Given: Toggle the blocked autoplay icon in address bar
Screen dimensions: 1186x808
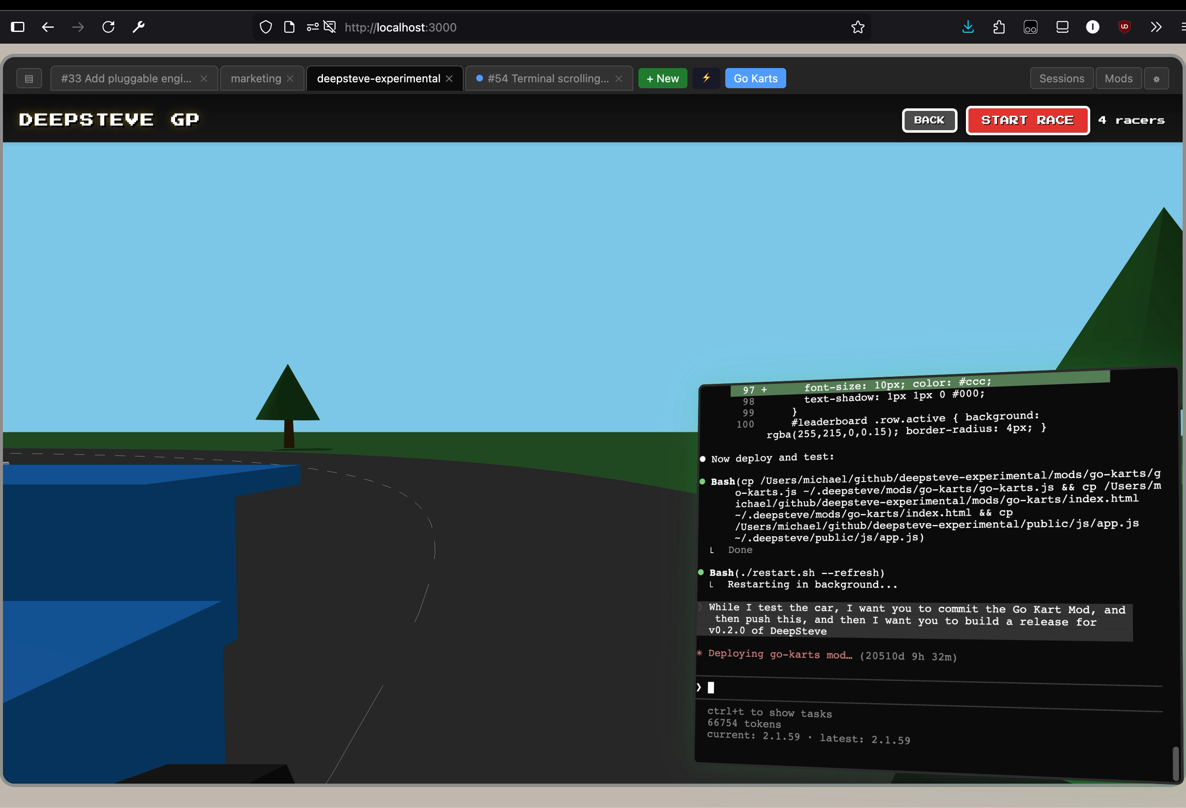Looking at the screenshot, I should [331, 27].
